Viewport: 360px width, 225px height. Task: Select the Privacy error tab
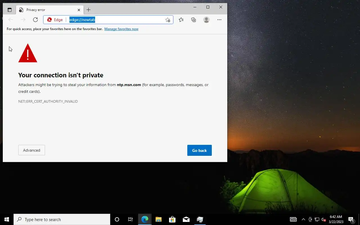49,10
